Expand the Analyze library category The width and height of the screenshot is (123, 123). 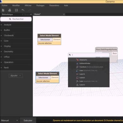tap(16, 25)
